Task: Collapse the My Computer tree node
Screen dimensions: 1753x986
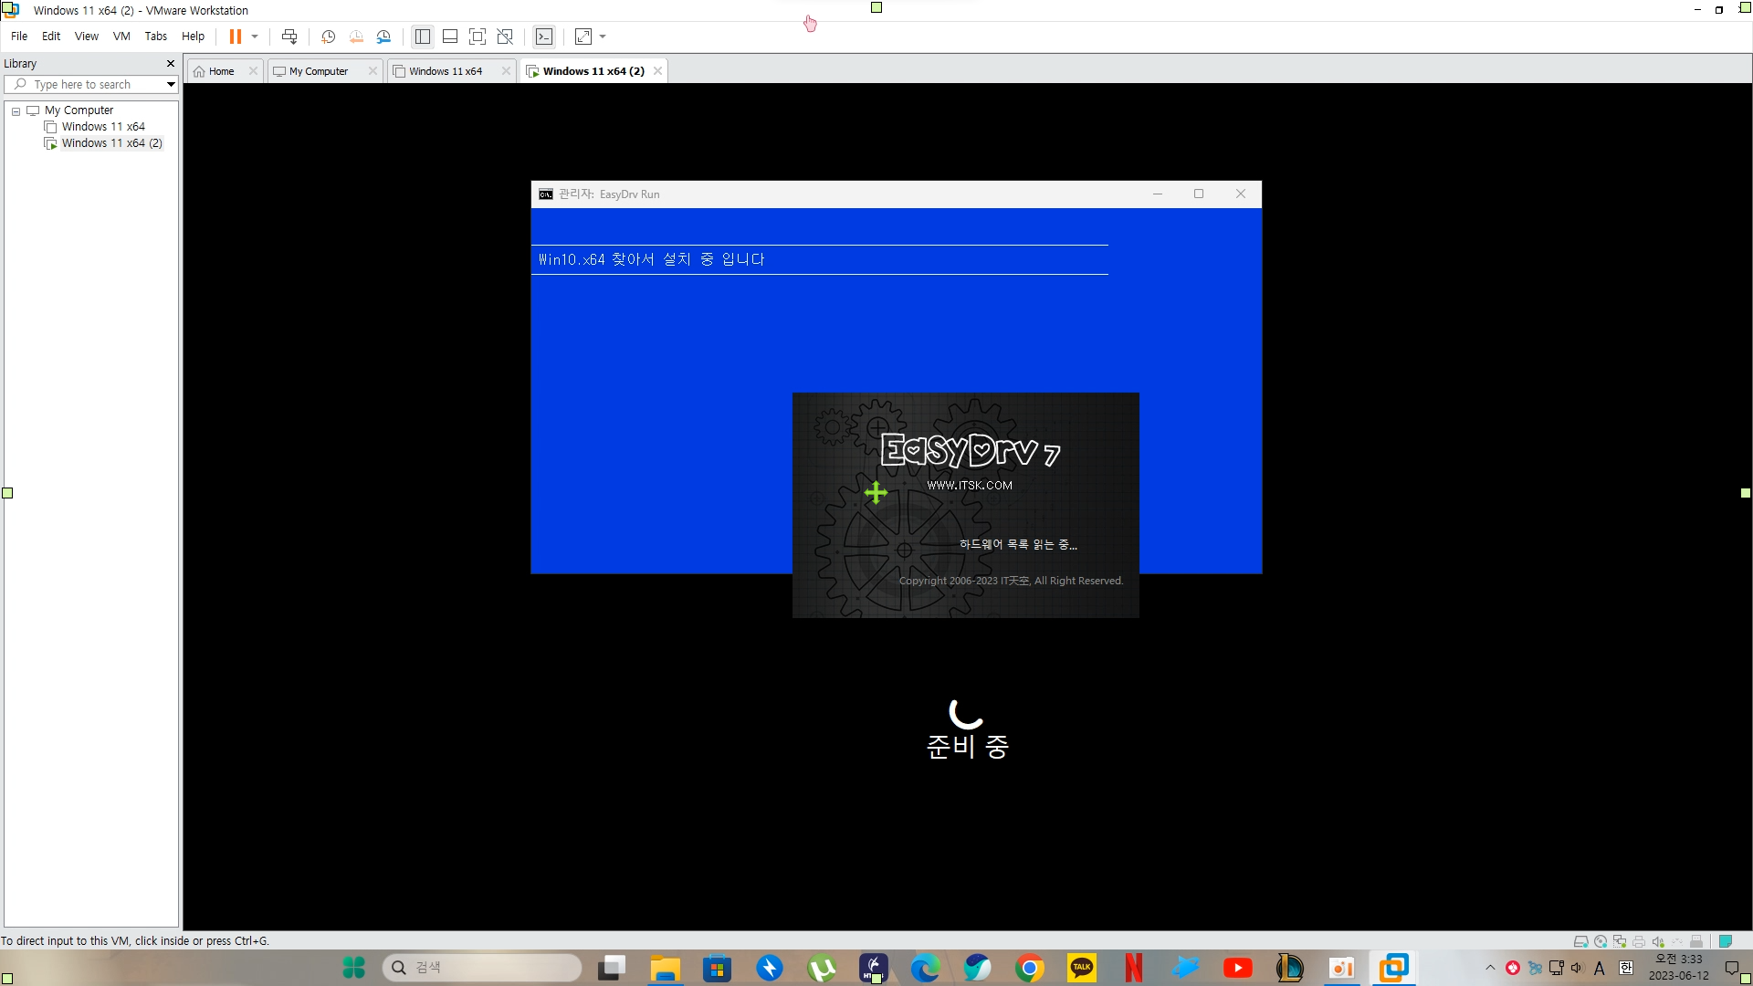Action: coord(16,110)
